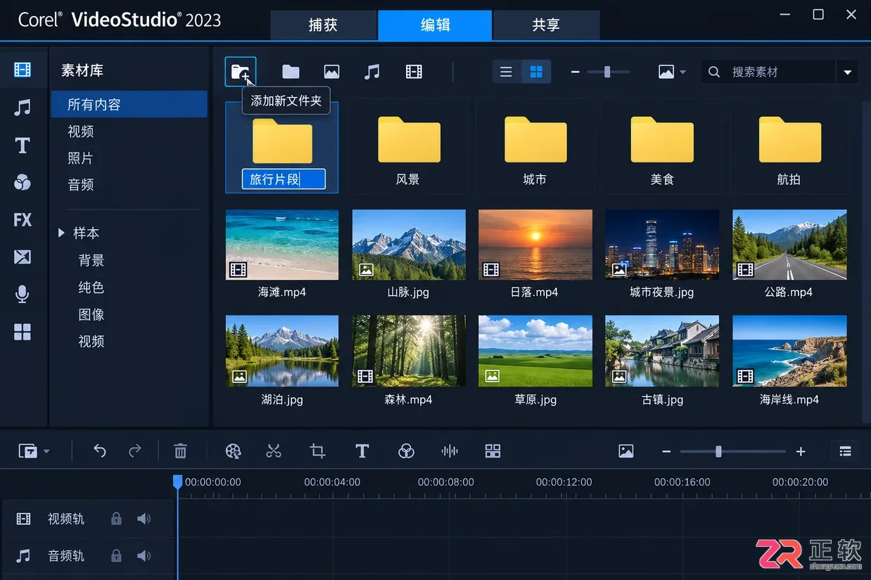This screenshot has width=871, height=580.
Task: Click the minus button for thumbnail size
Action: click(x=575, y=72)
